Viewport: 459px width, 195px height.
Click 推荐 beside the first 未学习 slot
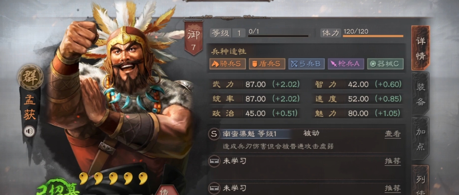[392, 161]
